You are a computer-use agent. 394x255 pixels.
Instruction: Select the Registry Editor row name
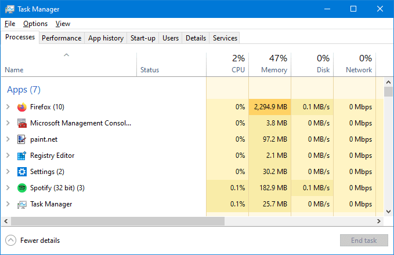52,156
